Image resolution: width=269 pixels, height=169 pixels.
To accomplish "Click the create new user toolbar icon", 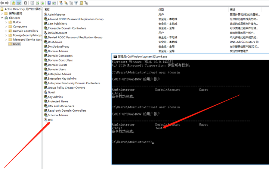I will 61,3.
